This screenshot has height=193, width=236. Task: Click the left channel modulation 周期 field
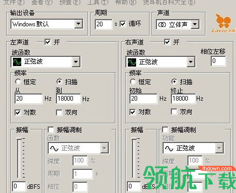tap(82, 174)
